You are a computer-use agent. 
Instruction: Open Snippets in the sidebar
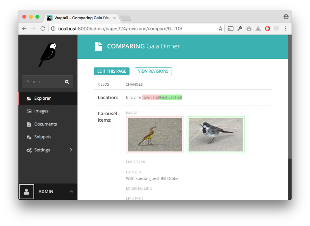[x=43, y=137]
